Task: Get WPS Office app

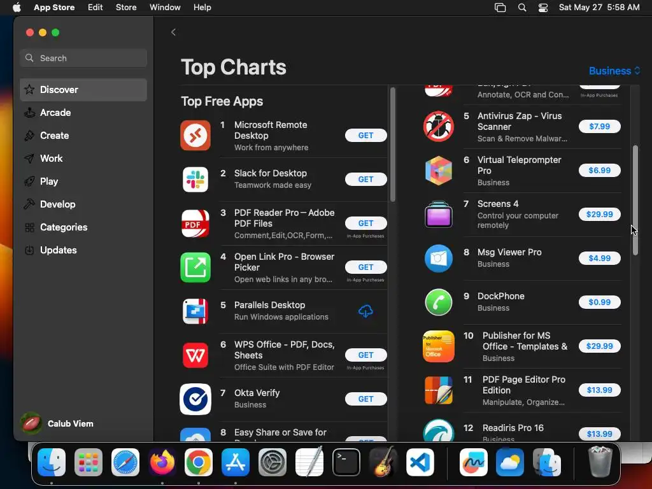Action: [366, 355]
